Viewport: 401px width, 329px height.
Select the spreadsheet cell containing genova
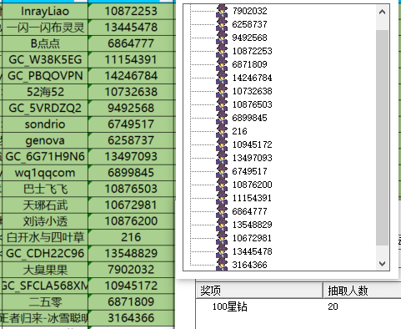click(45, 140)
